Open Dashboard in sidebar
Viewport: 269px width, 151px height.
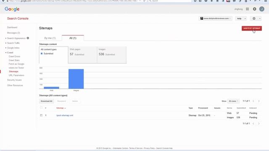(x=12, y=27)
